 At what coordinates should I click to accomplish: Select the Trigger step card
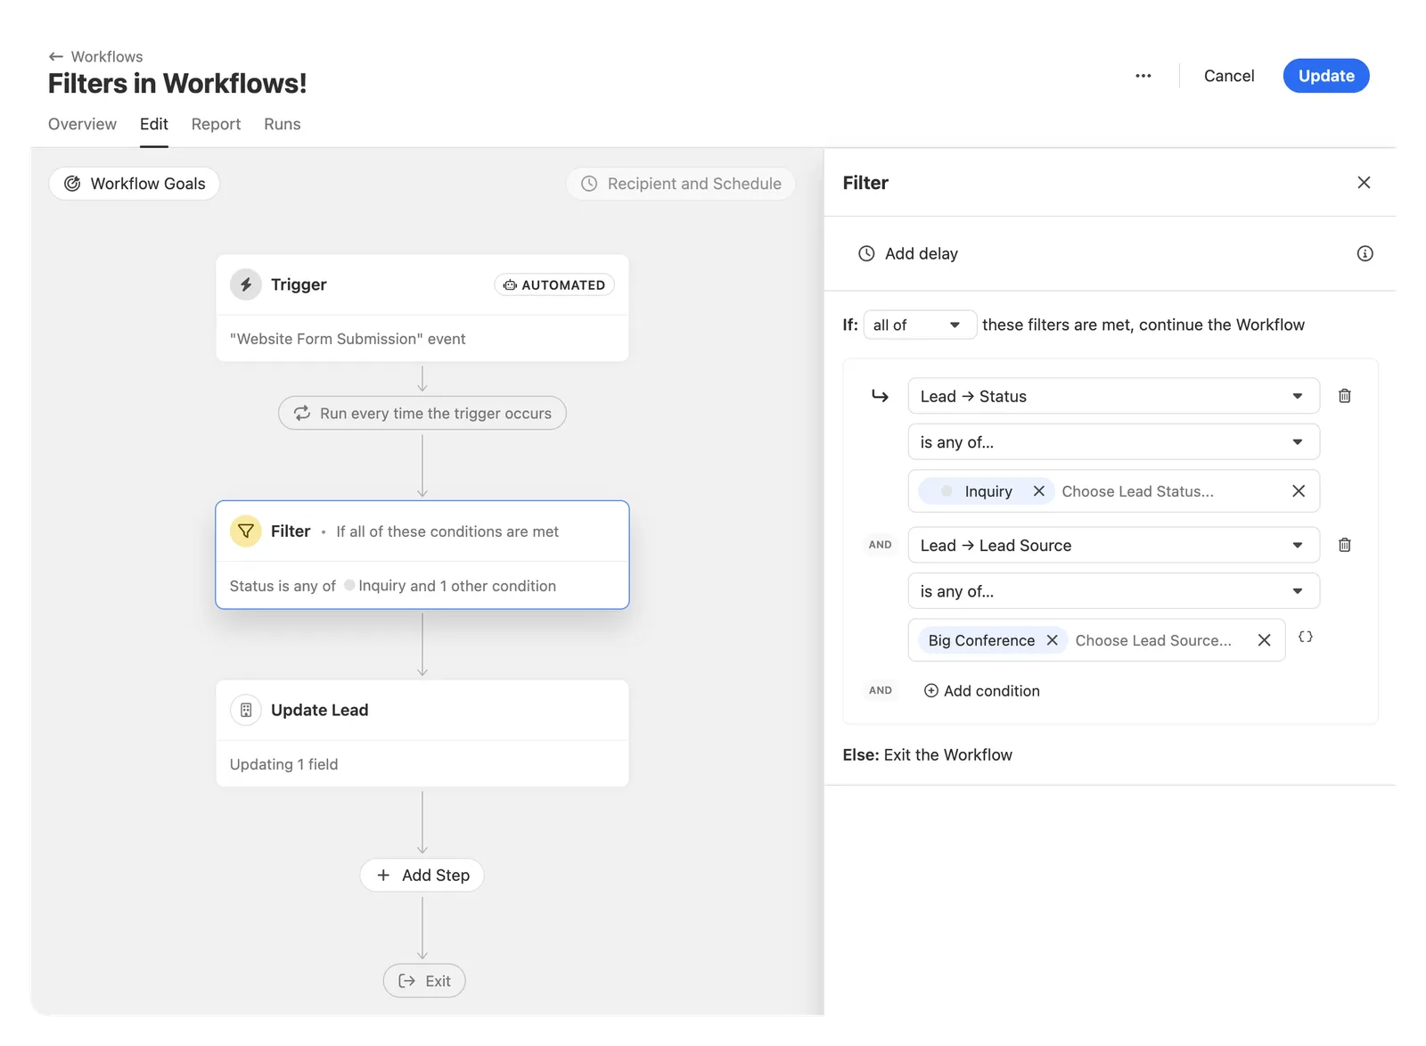(x=422, y=309)
